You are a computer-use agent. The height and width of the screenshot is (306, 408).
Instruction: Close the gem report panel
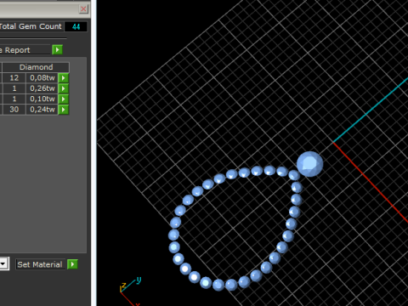[x=83, y=9]
